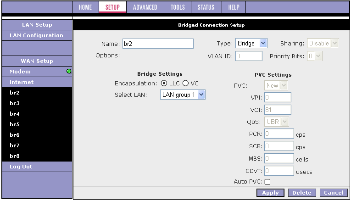Click the green Modem status indicator

69,71
